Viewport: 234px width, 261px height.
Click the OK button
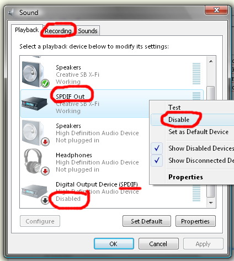click(114, 244)
